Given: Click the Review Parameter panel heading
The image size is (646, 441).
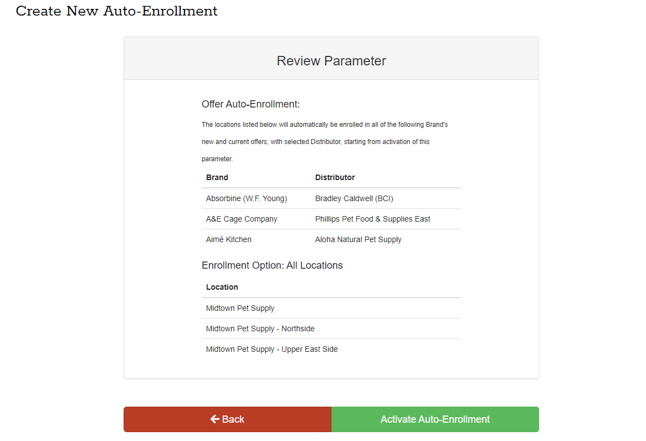Looking at the screenshot, I should tap(331, 61).
